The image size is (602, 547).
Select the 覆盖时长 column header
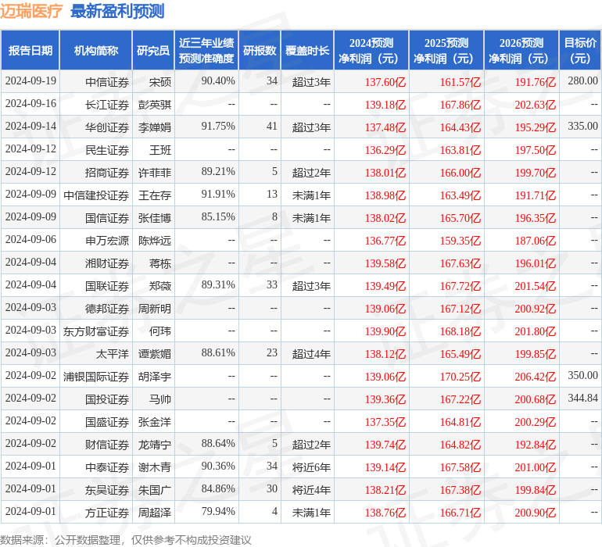[307, 51]
